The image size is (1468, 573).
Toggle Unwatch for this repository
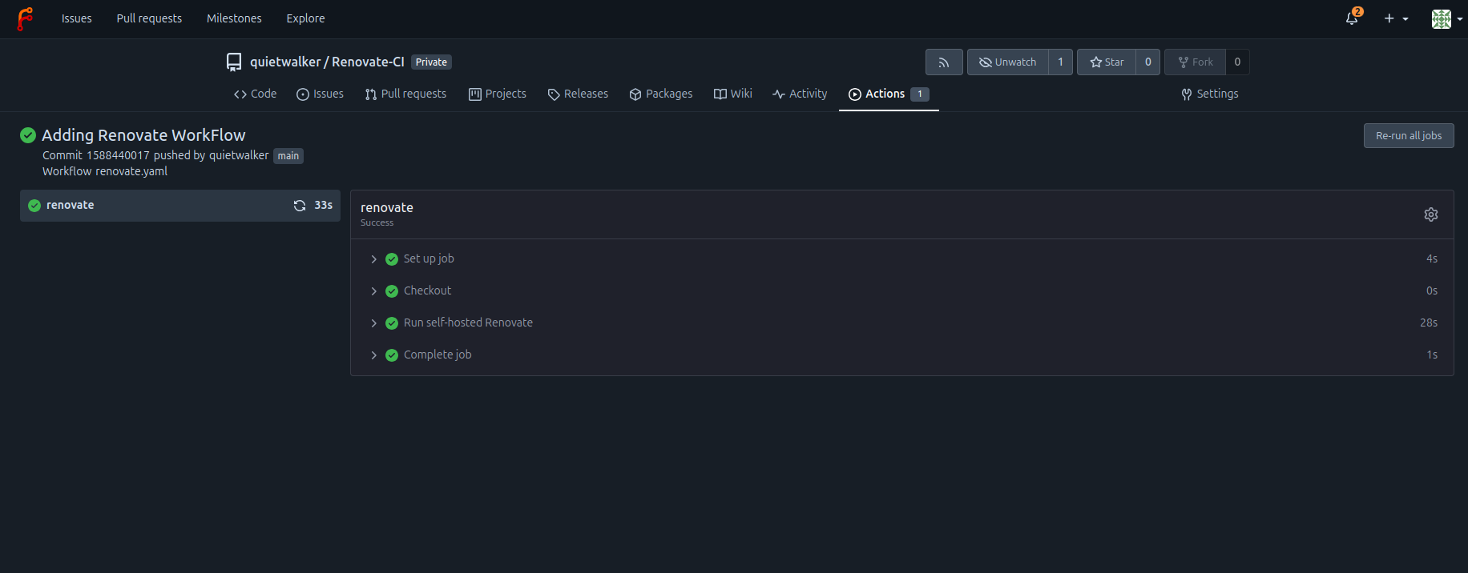point(1007,62)
